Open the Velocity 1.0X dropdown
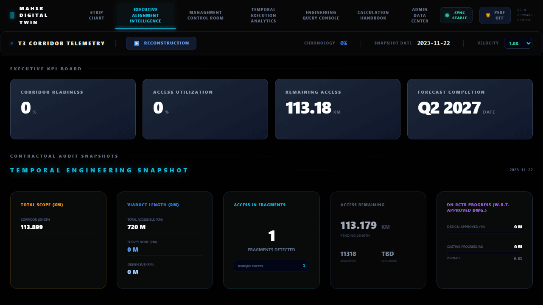This screenshot has height=305, width=543. pyautogui.click(x=518, y=43)
